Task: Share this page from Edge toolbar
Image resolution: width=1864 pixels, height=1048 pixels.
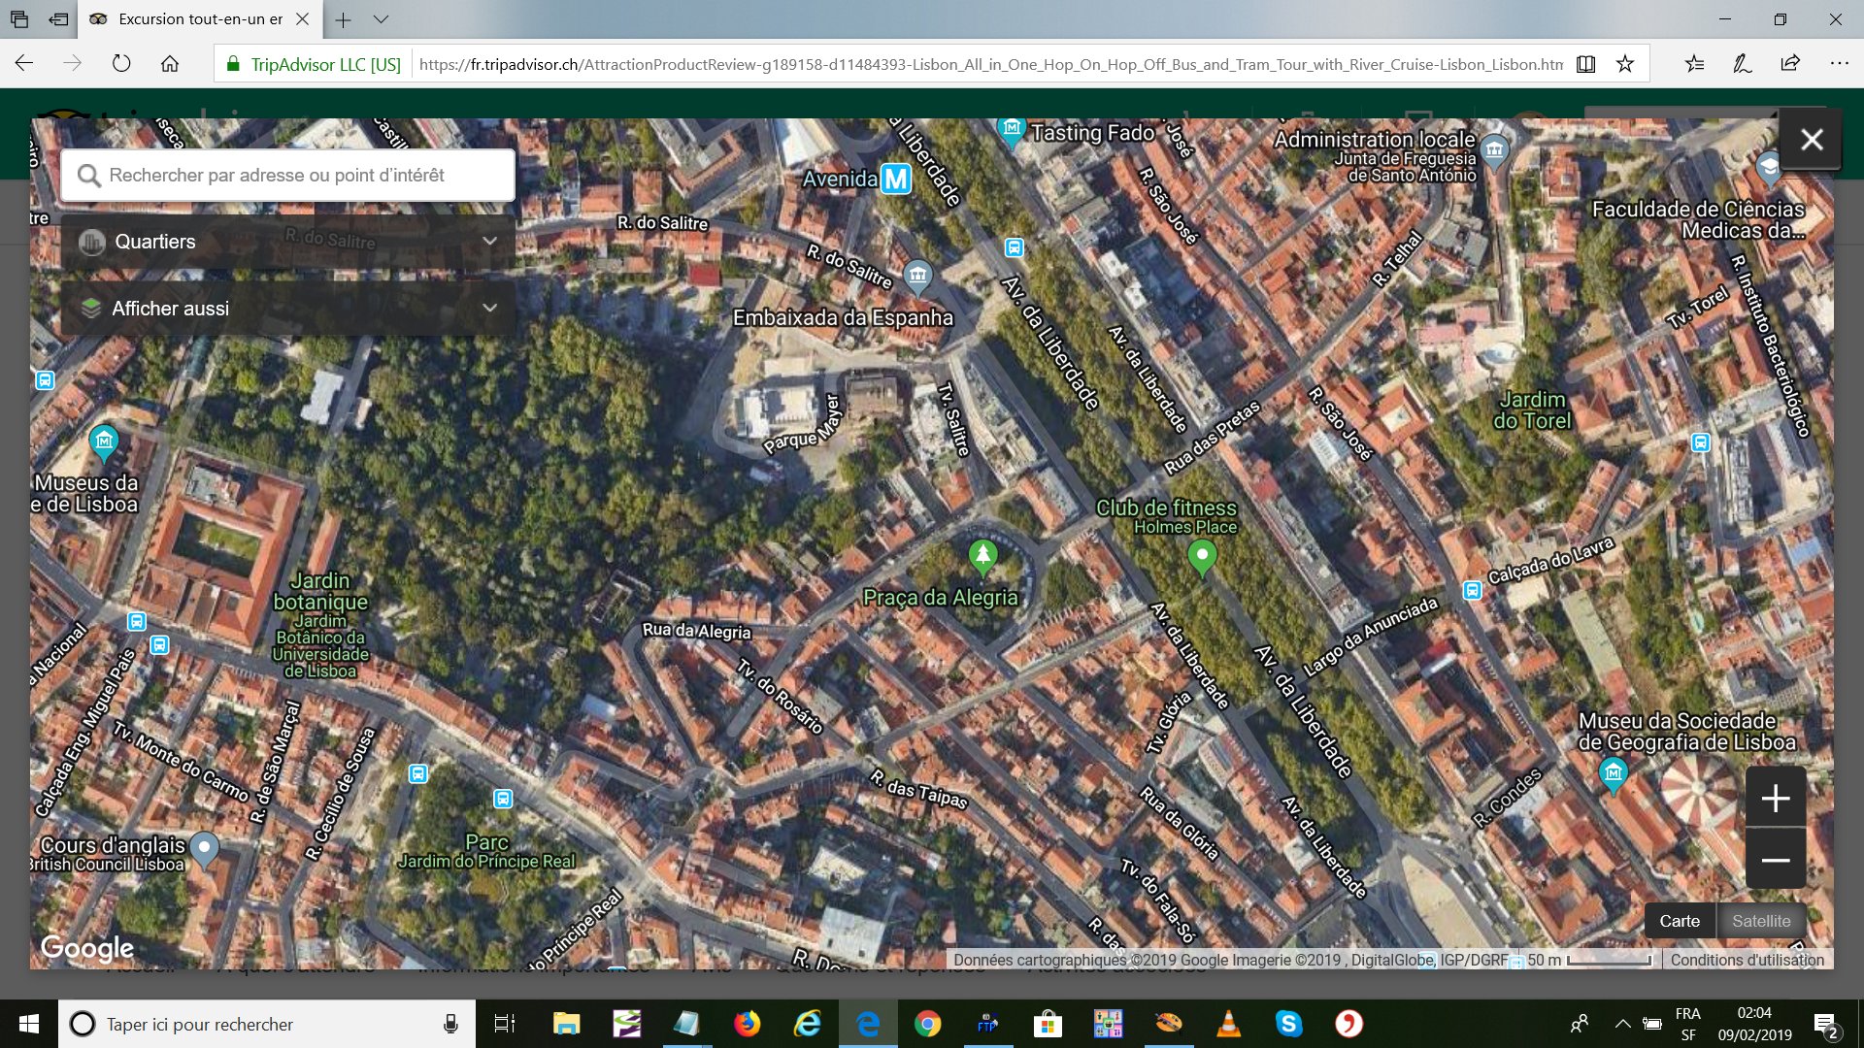Action: tap(1790, 64)
